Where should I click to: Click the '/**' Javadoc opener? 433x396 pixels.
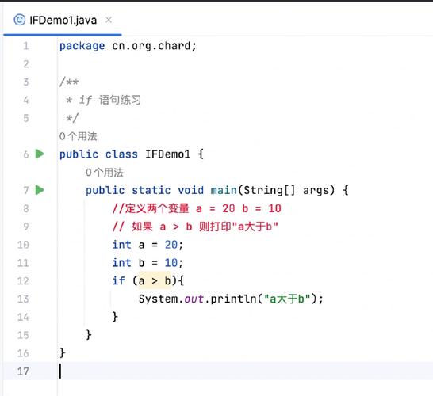pos(69,82)
